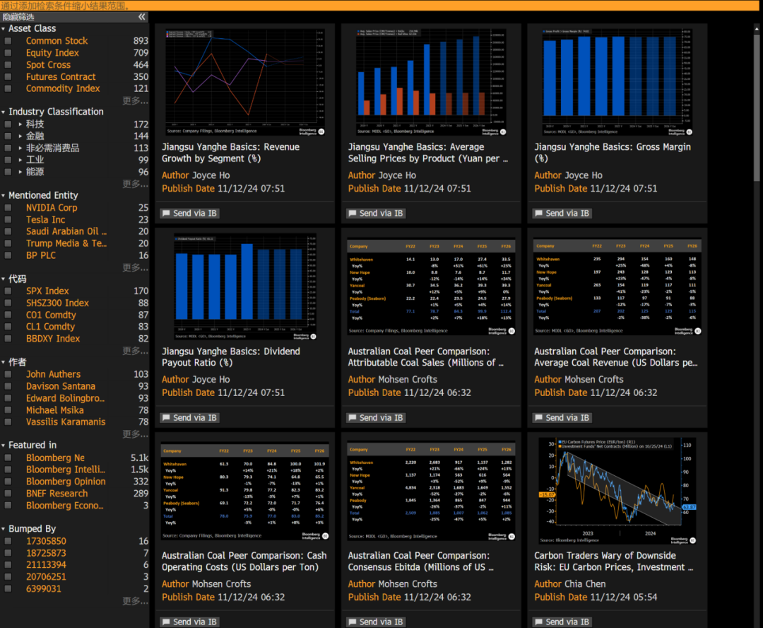The image size is (763, 628).
Task: Filter by author Davison Santana
Action: [x=61, y=386]
